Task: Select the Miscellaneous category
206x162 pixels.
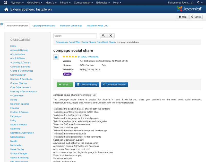Action: [18, 137]
